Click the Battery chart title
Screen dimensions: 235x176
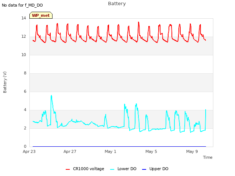(117, 4)
